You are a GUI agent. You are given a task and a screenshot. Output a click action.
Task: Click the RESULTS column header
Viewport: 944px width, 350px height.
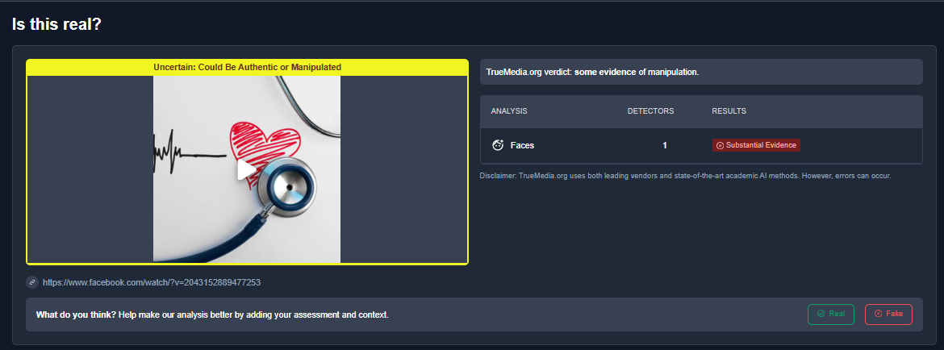[729, 111]
